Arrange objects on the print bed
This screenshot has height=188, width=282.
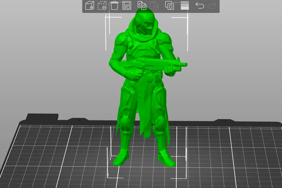[127, 5]
